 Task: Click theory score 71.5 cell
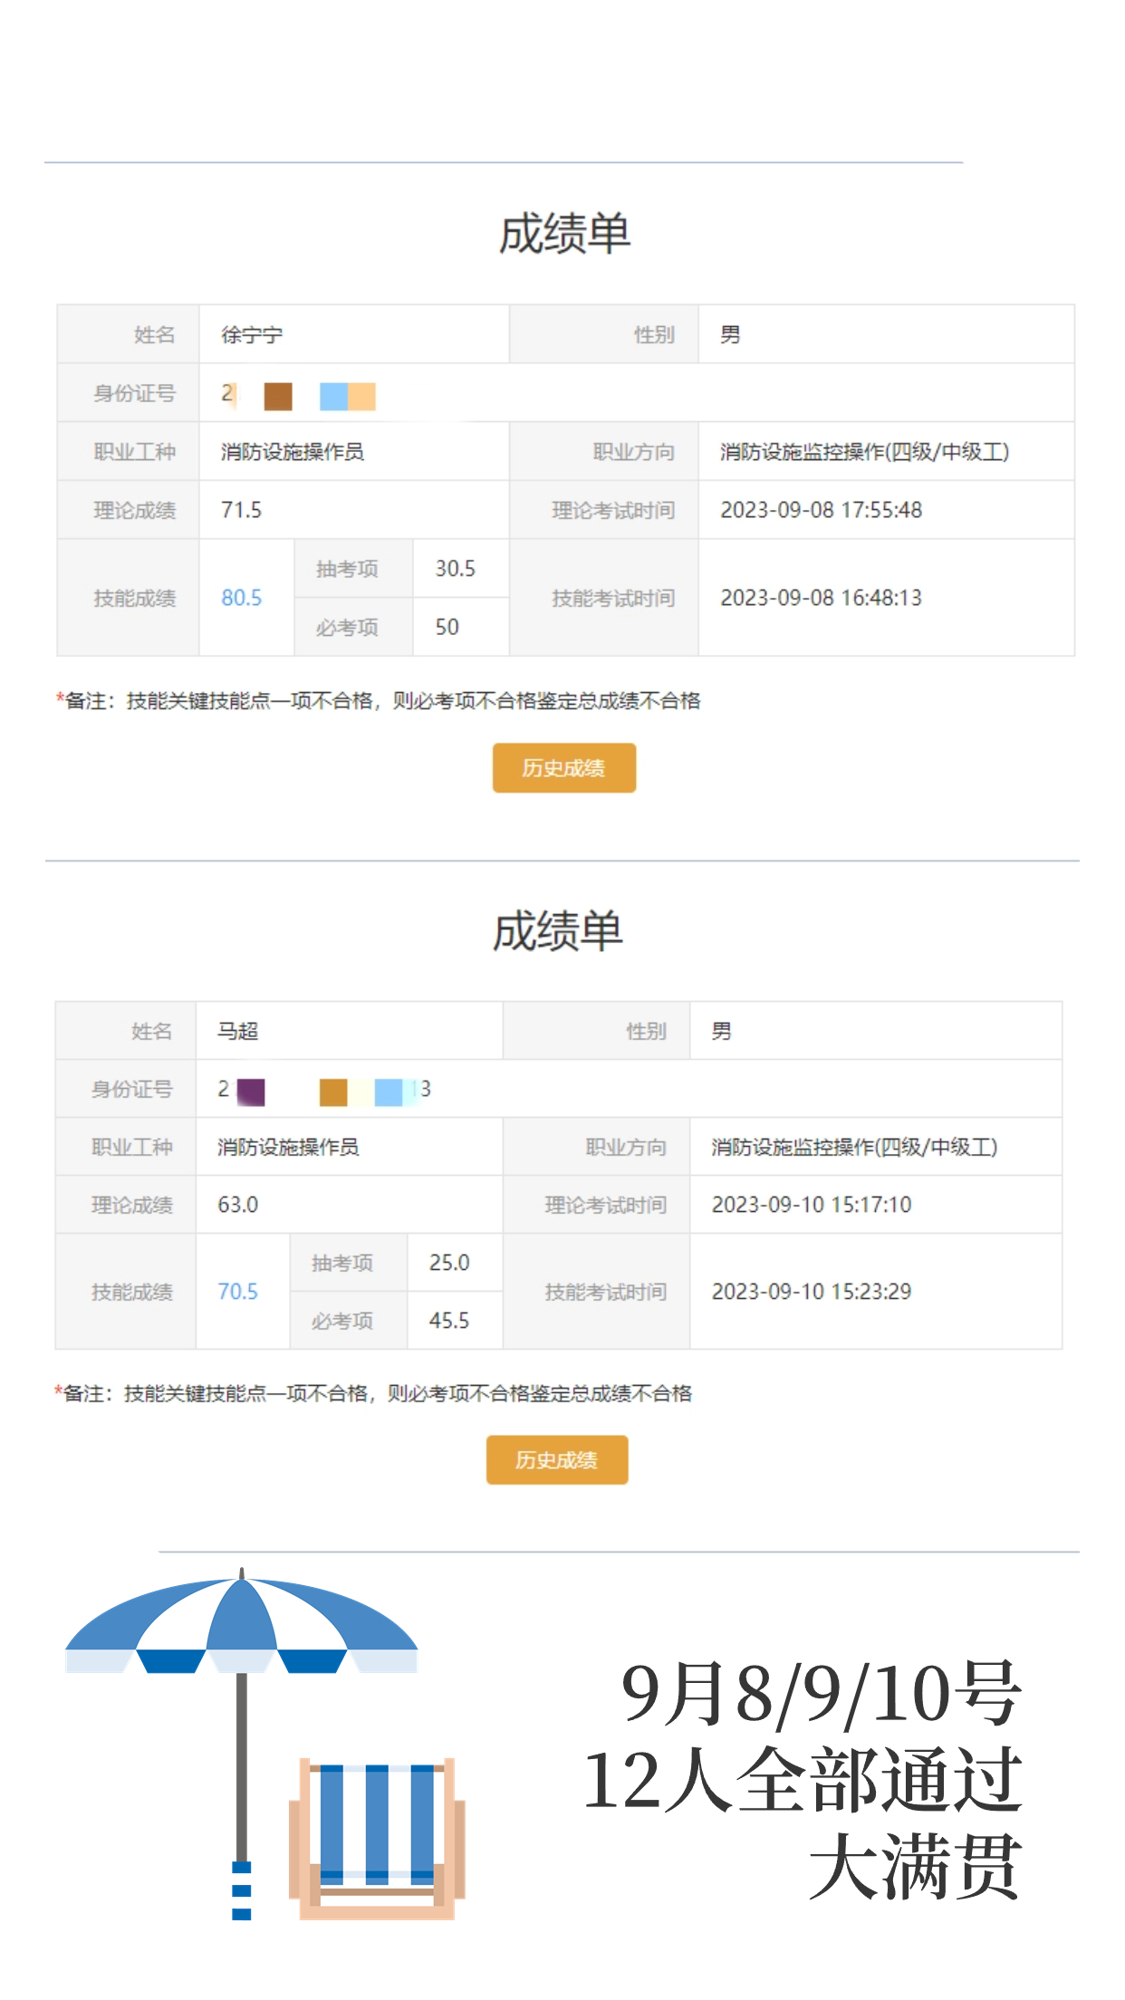354,510
